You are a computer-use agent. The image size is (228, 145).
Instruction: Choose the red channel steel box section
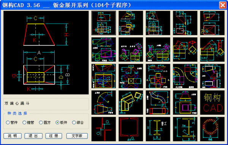coord(131,129)
